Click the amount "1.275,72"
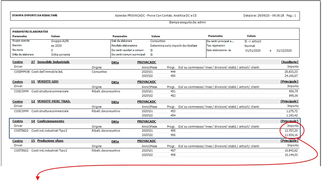This screenshot has width=323, height=181. 292,111
